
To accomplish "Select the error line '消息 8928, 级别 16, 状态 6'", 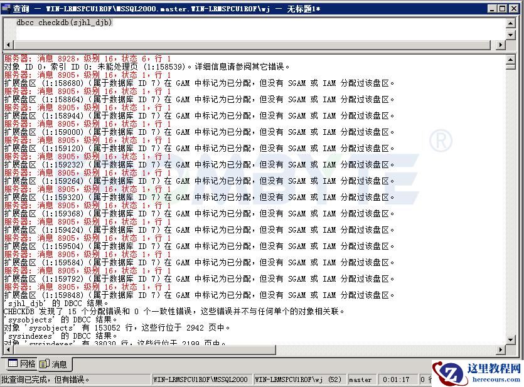I will coord(88,58).
